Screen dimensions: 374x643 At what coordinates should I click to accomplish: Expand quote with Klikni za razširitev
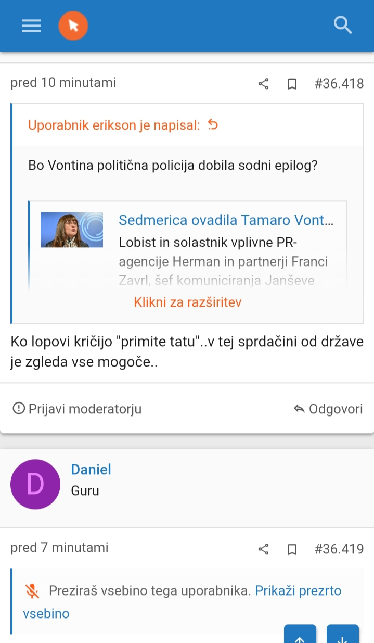click(188, 302)
